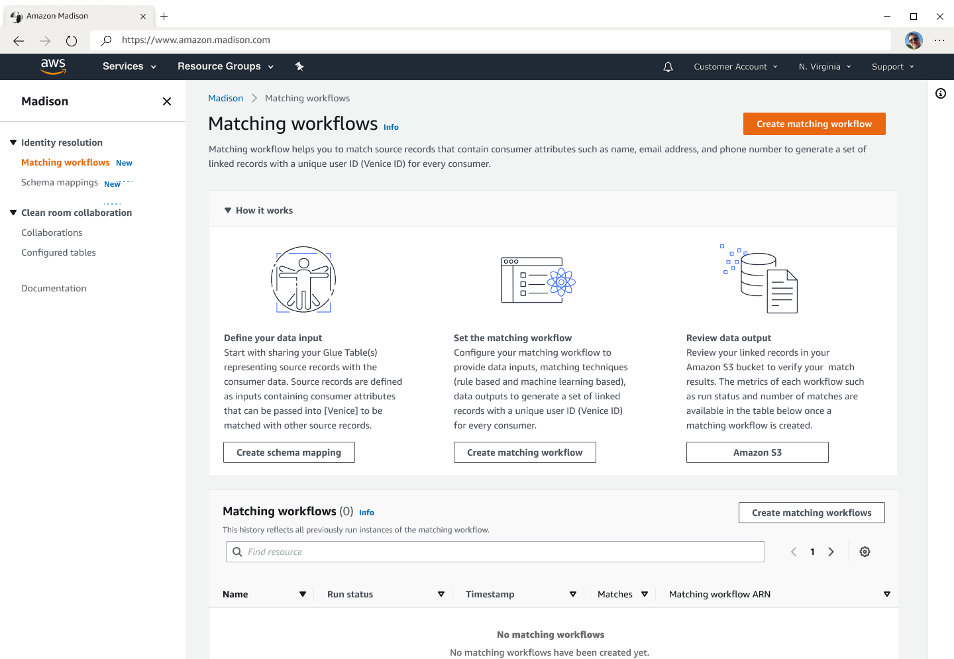Image resolution: width=954 pixels, height=659 pixels.
Task: Sort by Matching workflow ARN column arrow
Action: point(887,594)
